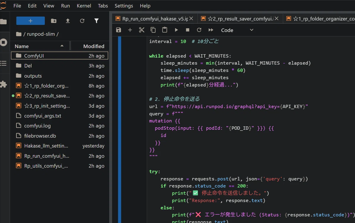Save the notebook with the disk icon
Screen dimensions: 355x223
click(x=118, y=30)
